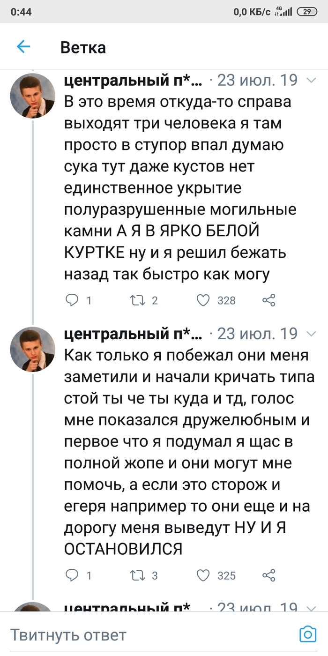Viewport: 328px width, 656px height.
Task: Share the first tweet in the thread
Action: [x=268, y=300]
